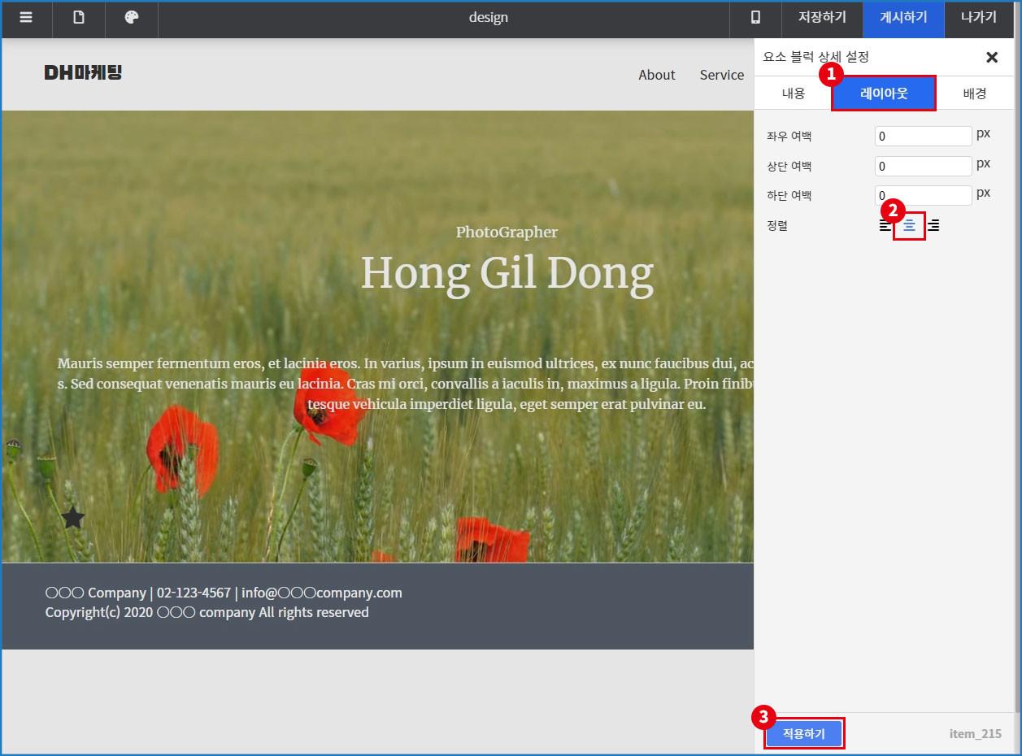Switch to mobile preview icon
The width and height of the screenshot is (1022, 756).
(755, 18)
